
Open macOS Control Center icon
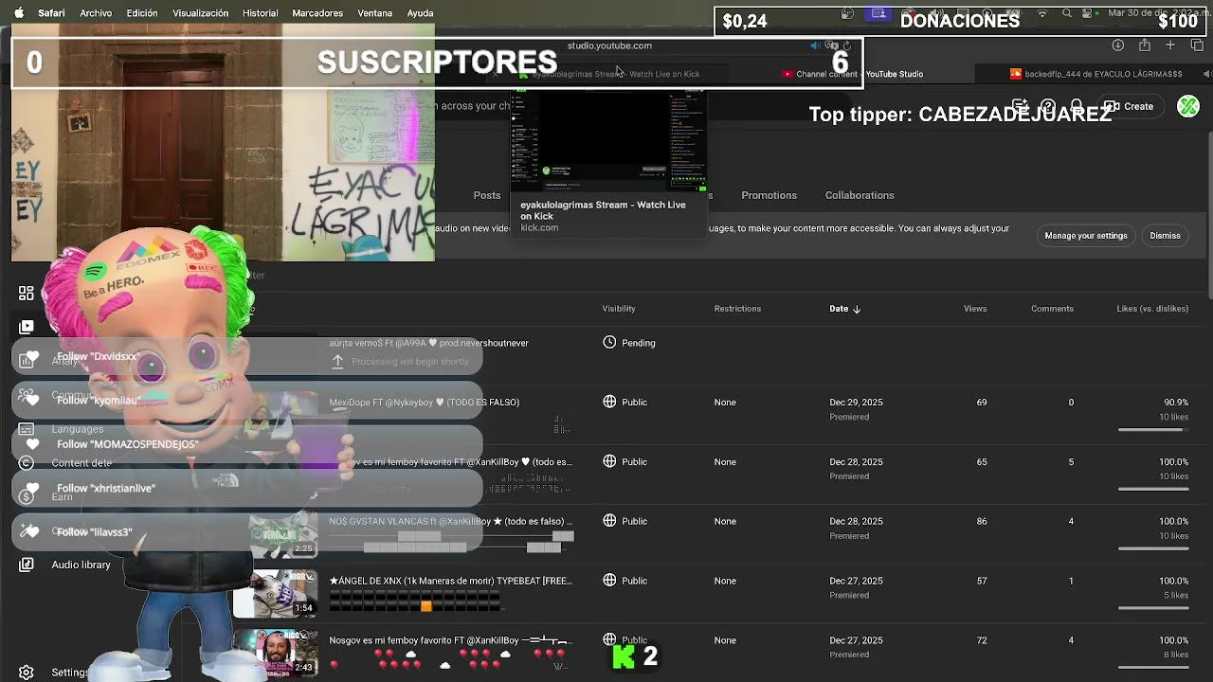pos(1088,13)
